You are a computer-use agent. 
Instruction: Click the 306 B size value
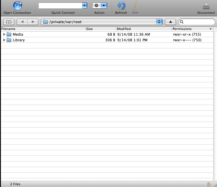pyautogui.click(x=110, y=40)
